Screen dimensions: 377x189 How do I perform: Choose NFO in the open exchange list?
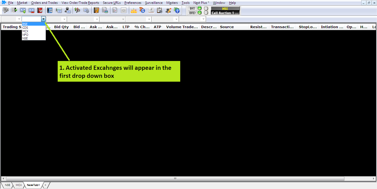(25, 35)
